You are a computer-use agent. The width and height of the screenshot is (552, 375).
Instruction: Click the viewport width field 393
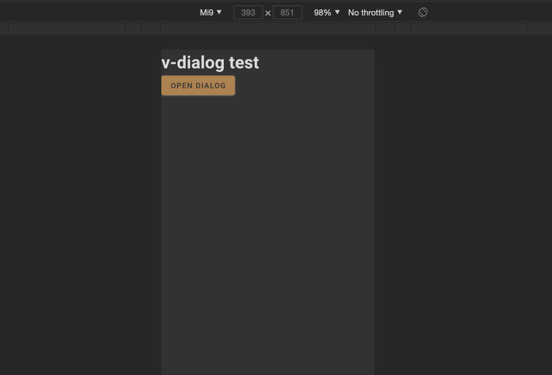click(x=248, y=13)
